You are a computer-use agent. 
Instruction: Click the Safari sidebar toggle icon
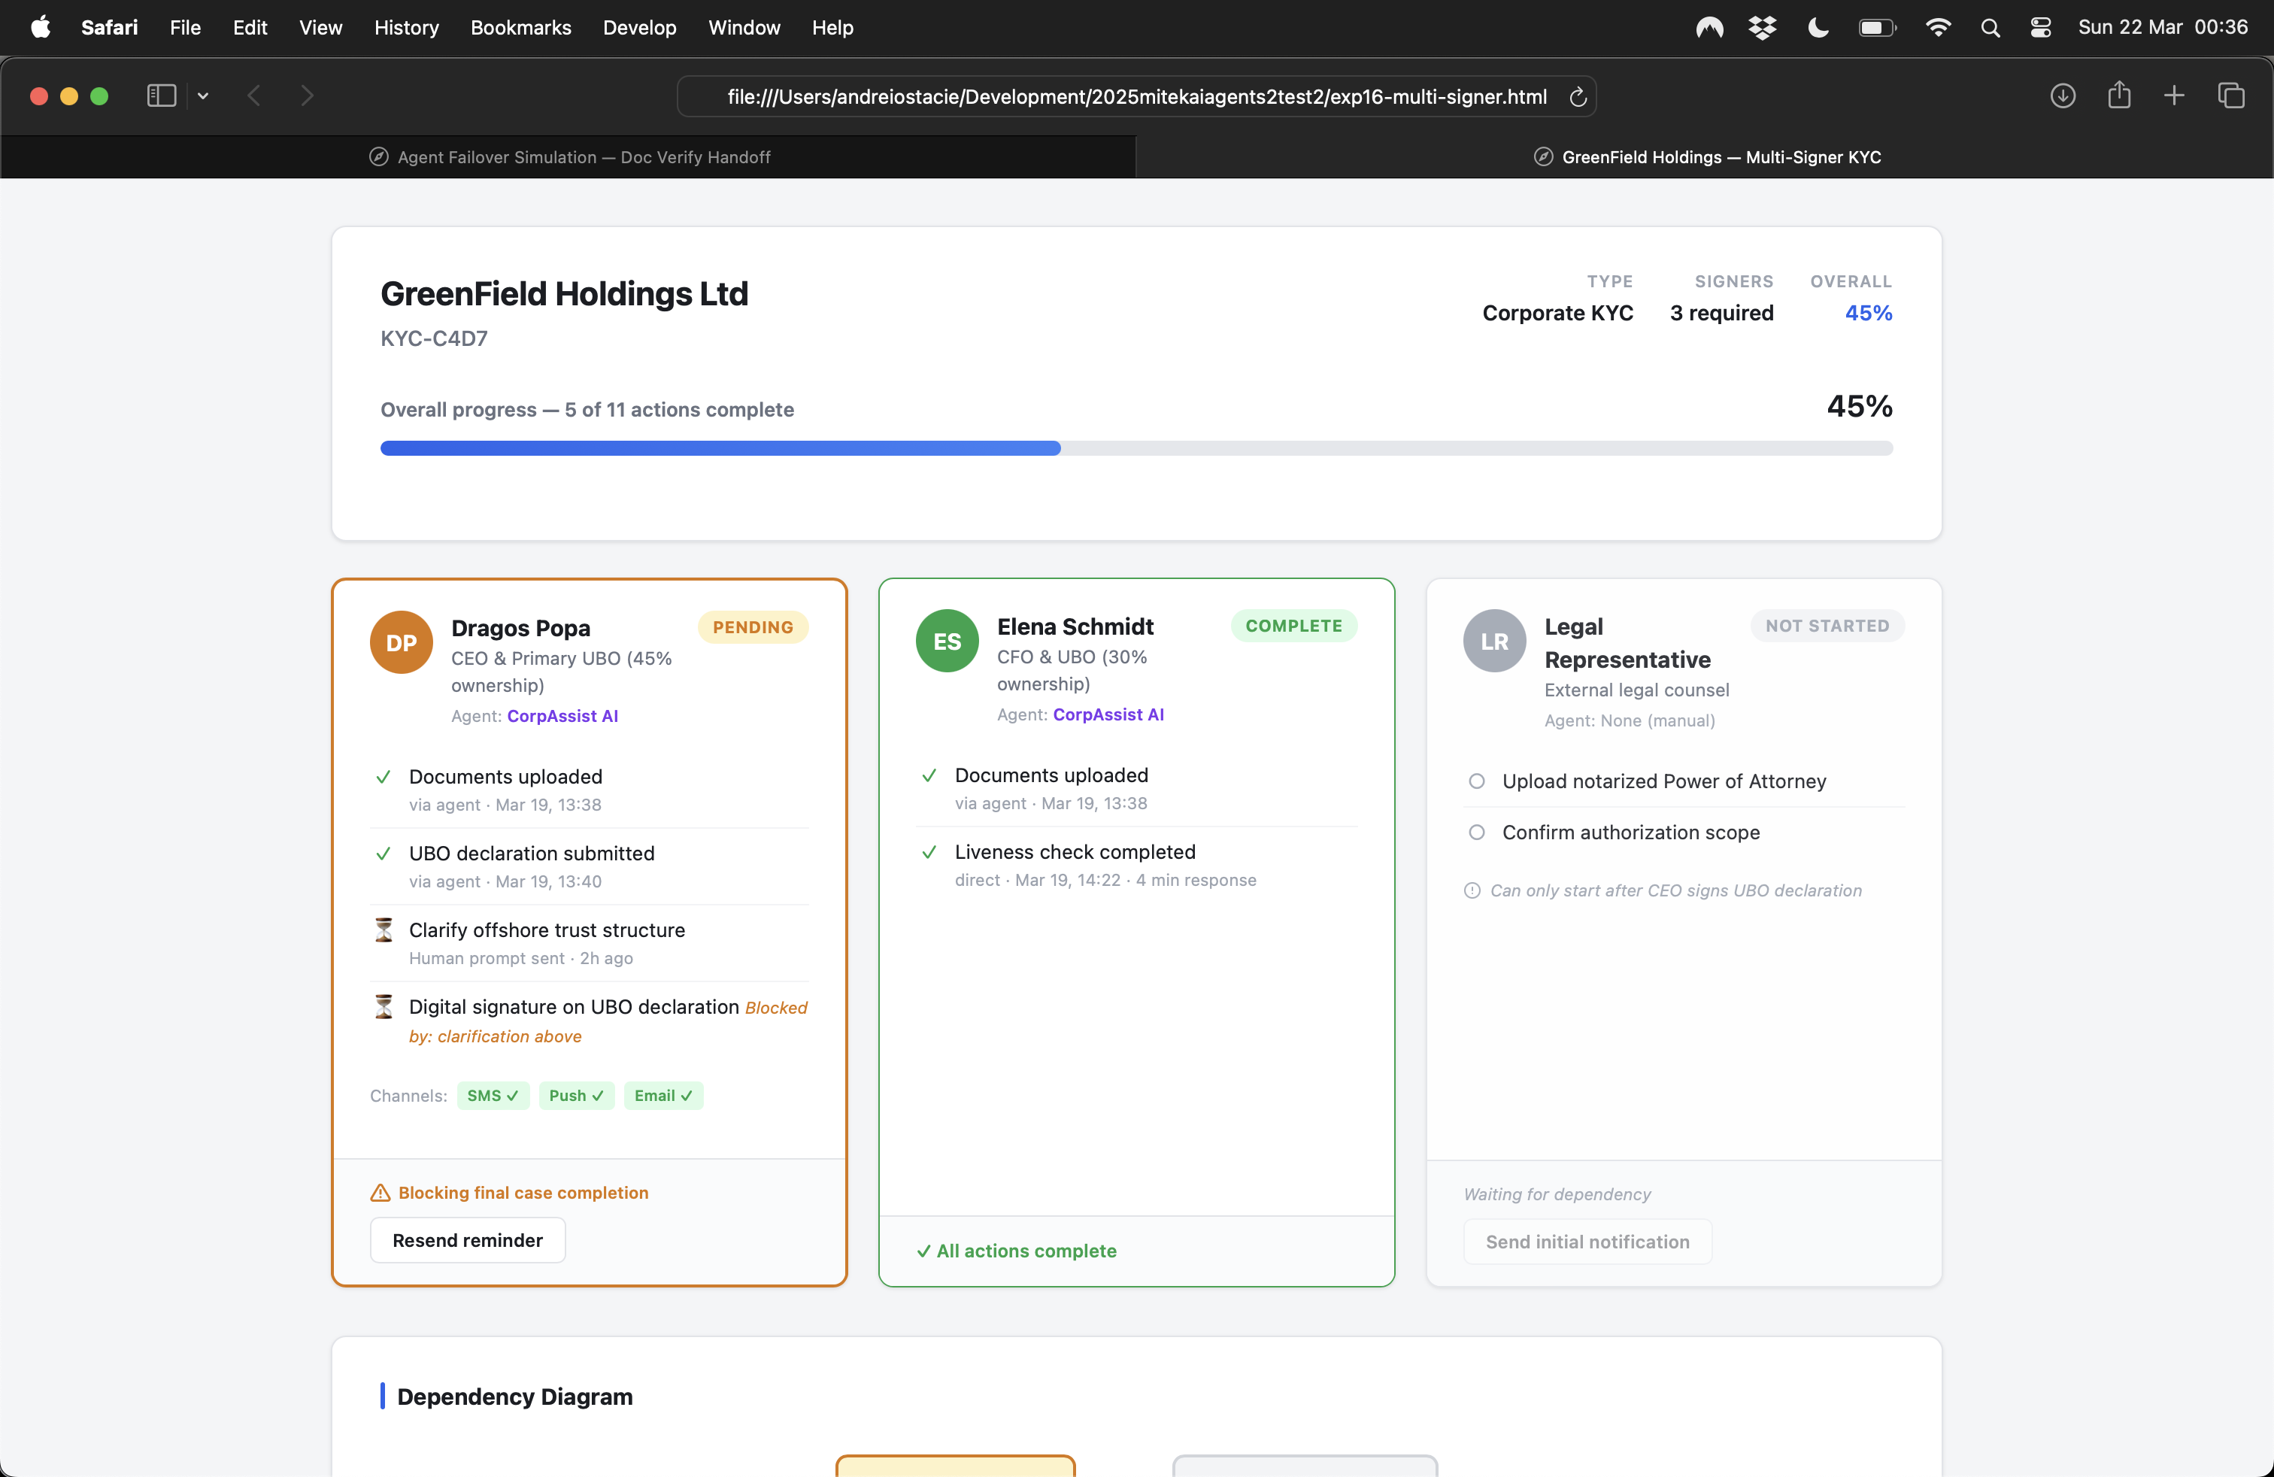point(160,96)
